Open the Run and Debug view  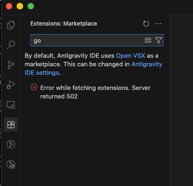tap(11, 85)
